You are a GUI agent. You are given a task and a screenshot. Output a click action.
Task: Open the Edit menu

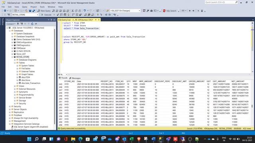[x=10, y=7]
